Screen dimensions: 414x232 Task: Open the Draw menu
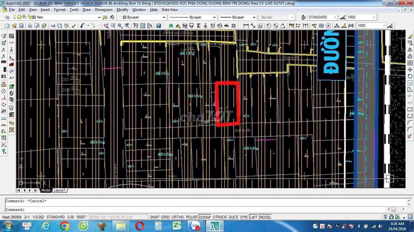(87, 10)
